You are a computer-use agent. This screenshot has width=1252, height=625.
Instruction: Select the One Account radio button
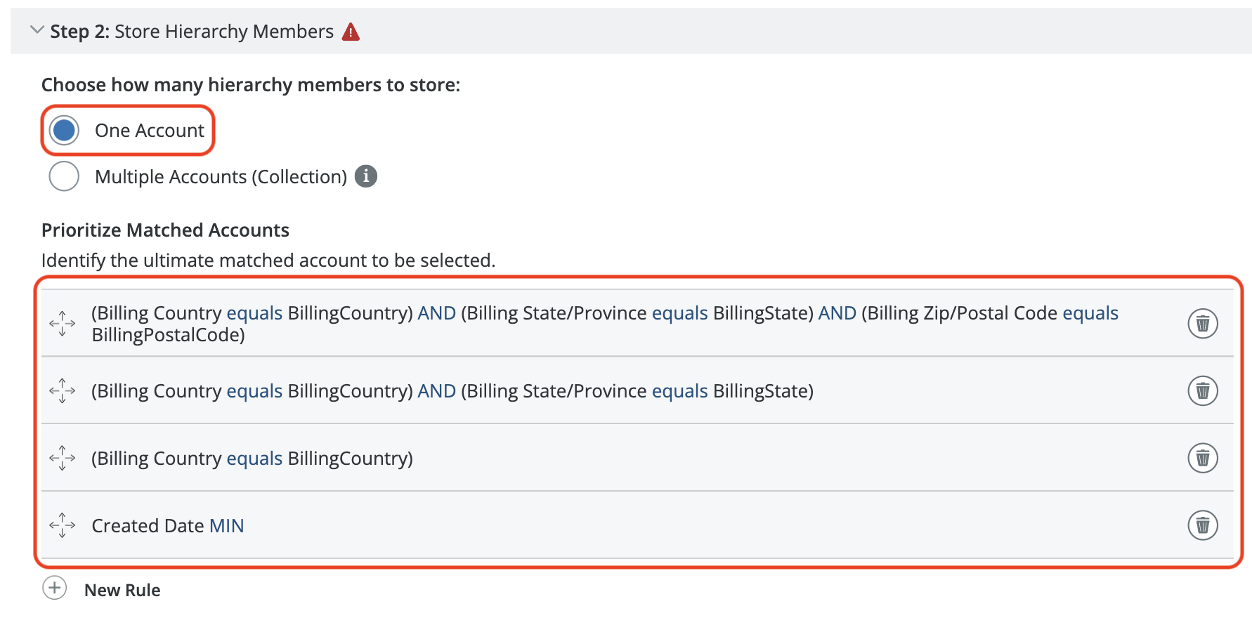click(x=64, y=131)
